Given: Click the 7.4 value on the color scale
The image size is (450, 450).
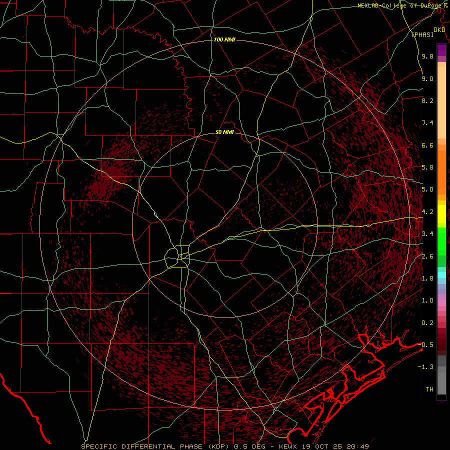Looking at the screenshot, I should [427, 123].
